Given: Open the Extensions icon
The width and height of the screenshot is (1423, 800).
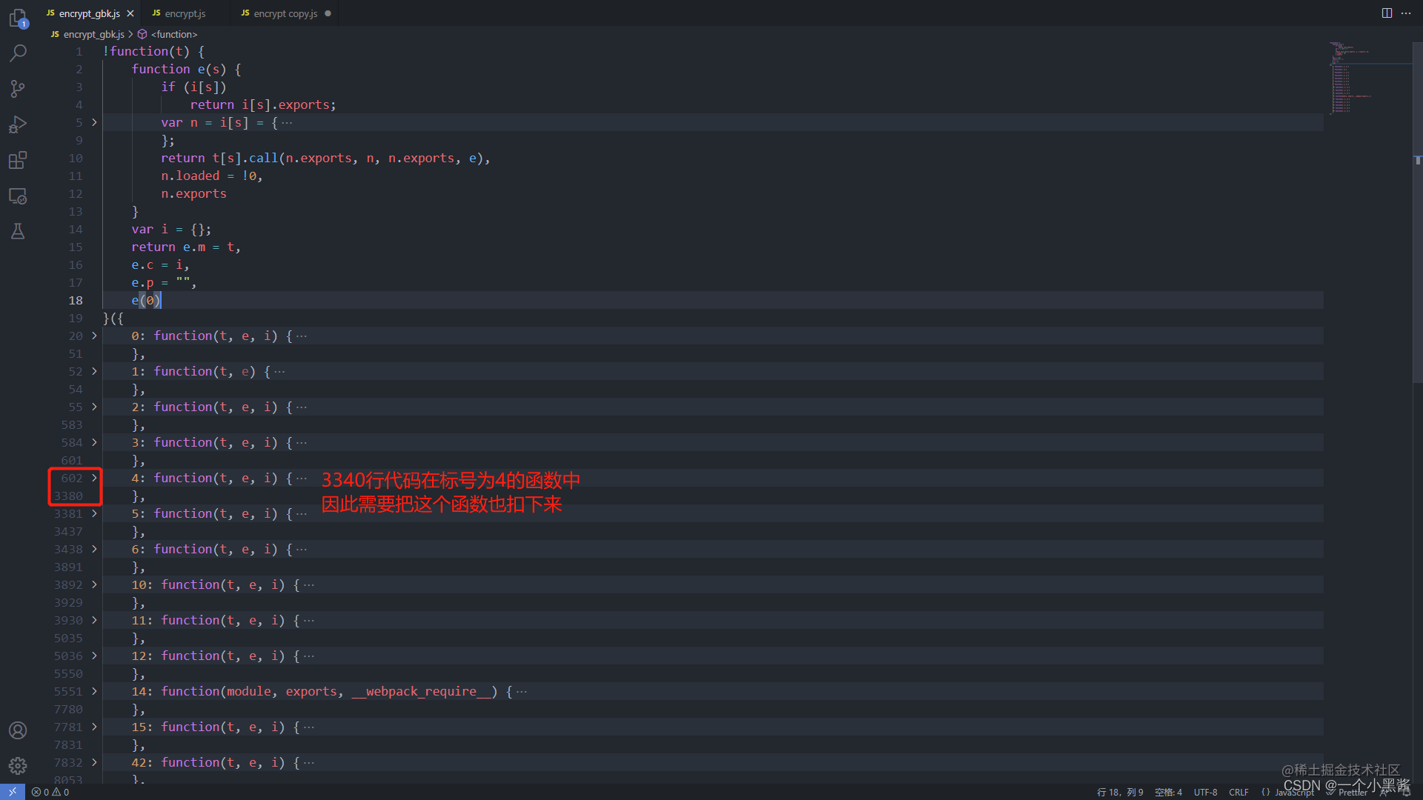Looking at the screenshot, I should pyautogui.click(x=18, y=159).
